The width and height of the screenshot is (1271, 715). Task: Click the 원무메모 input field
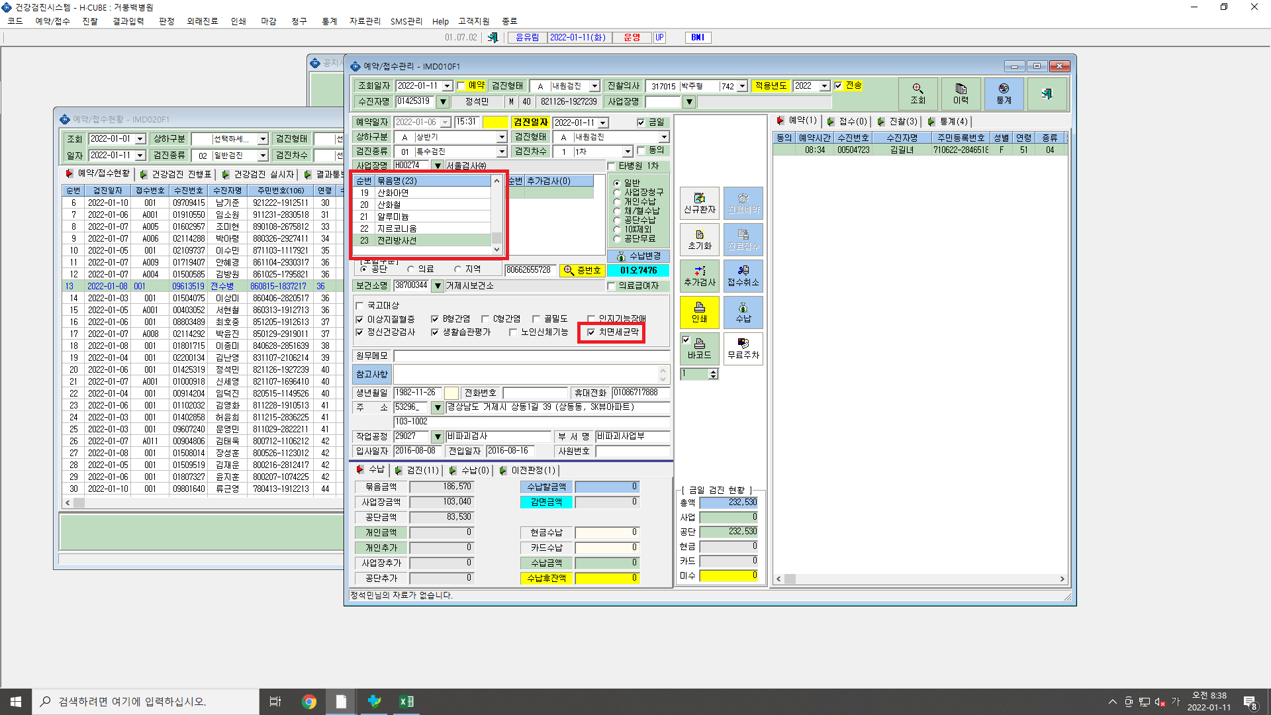532,356
